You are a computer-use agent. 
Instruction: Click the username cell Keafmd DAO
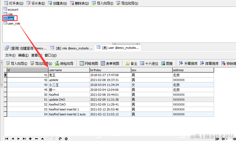[69, 104]
